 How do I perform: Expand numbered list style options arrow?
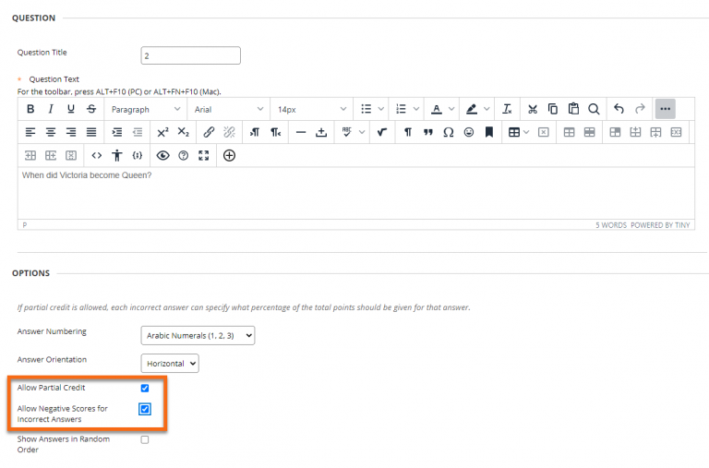click(416, 109)
